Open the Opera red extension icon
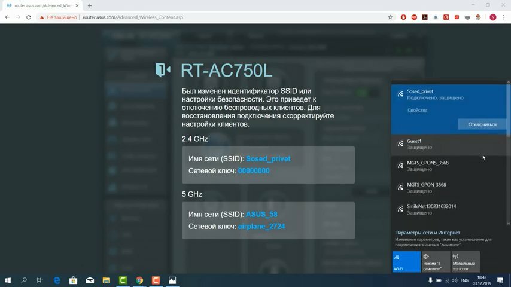 tap(403, 17)
